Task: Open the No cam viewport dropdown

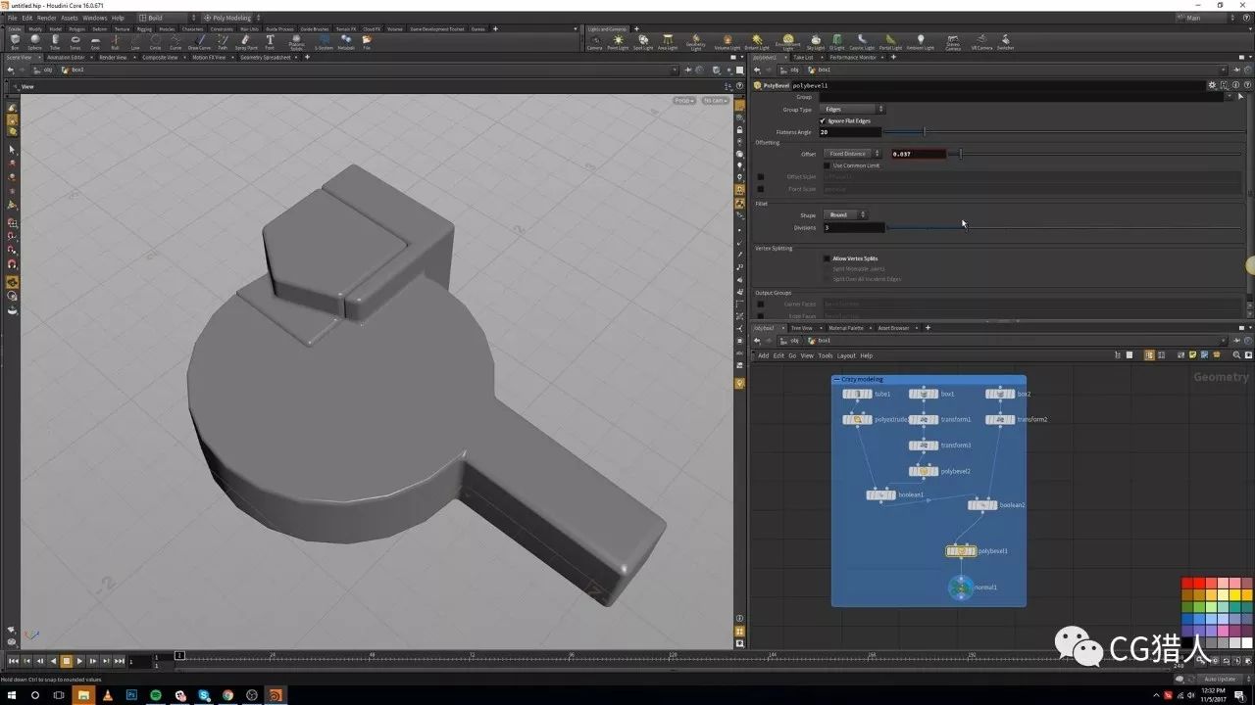Action: pyautogui.click(x=715, y=100)
